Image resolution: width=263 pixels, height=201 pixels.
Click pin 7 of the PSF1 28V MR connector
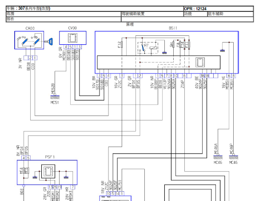72,187
